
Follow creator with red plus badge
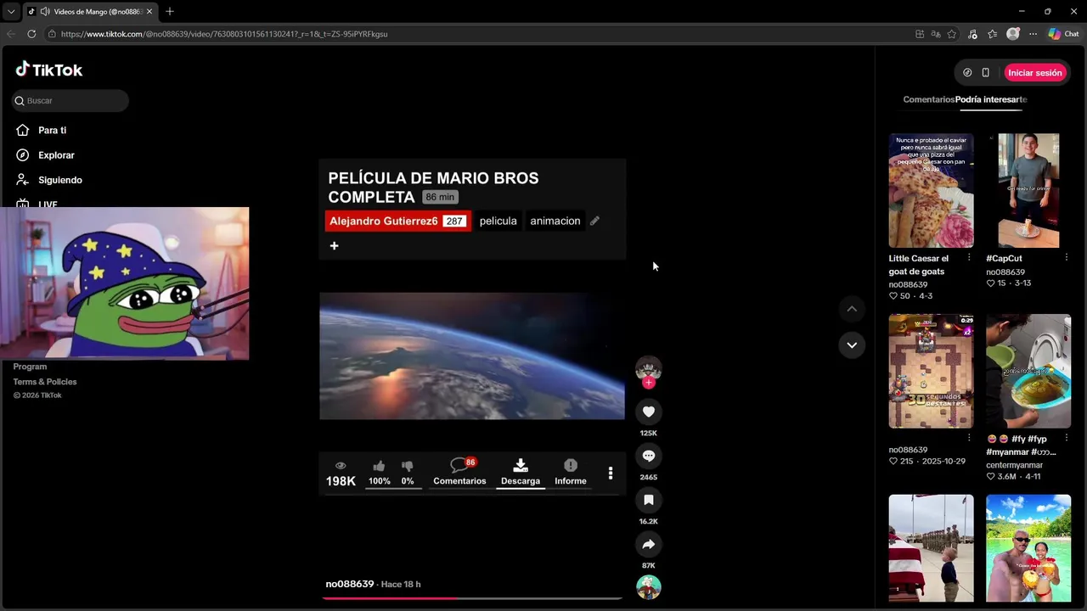[649, 383]
